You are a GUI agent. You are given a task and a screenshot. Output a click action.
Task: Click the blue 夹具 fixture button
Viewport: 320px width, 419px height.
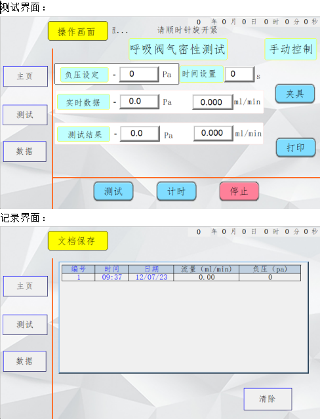tap(295, 94)
